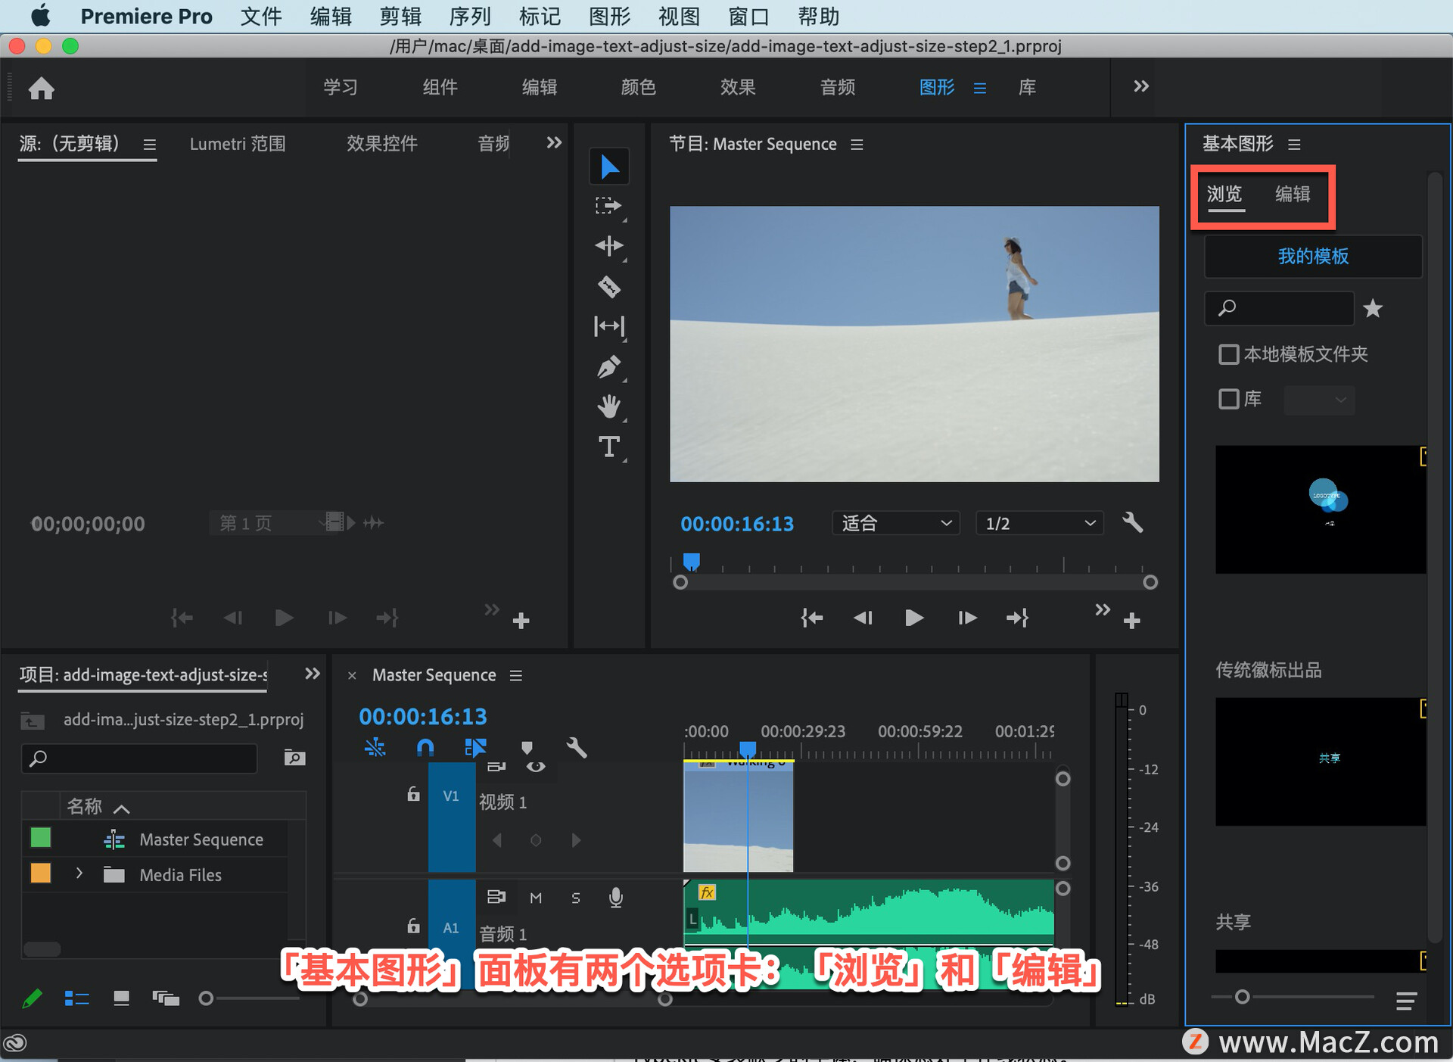The height and width of the screenshot is (1062, 1453).
Task: Open new bin from search folder icon
Action: point(294,758)
